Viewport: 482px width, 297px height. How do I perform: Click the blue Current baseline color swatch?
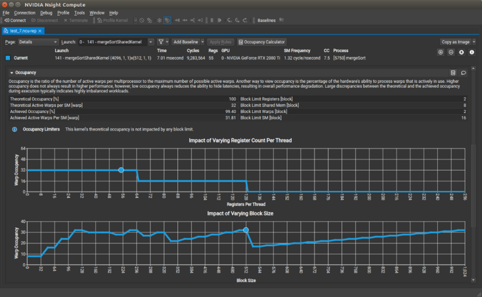click(8, 58)
